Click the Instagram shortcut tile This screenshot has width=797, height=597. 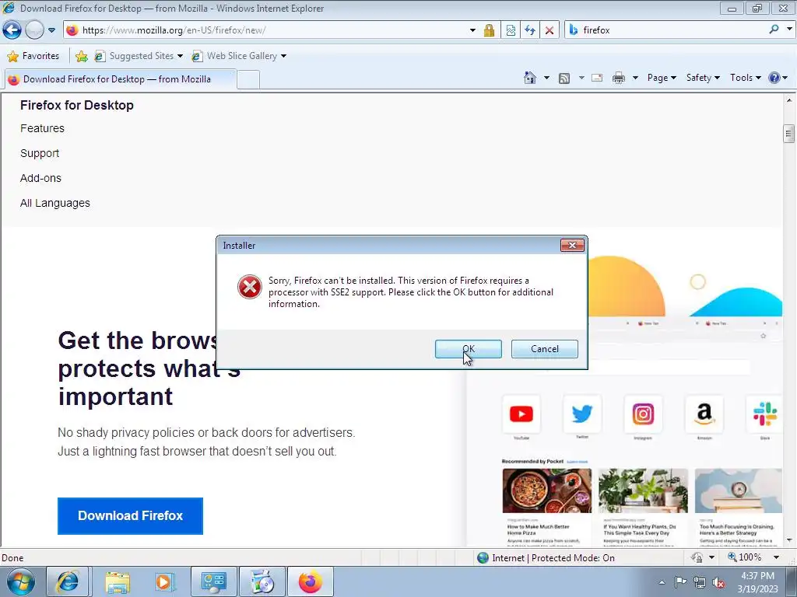coord(643,414)
